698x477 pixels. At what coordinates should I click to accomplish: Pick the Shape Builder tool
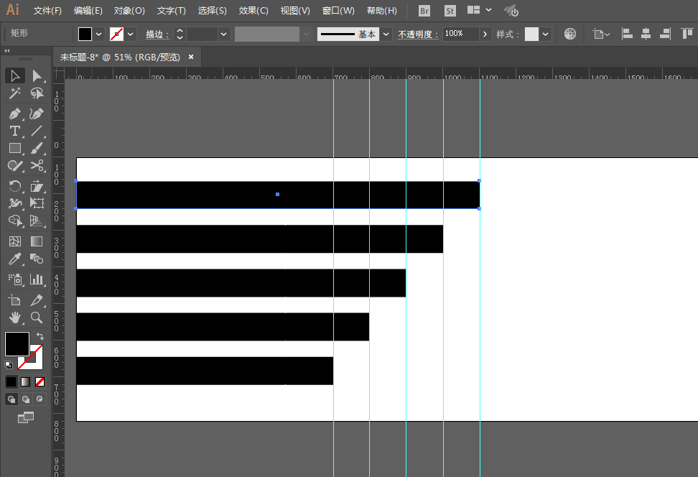[x=14, y=221]
